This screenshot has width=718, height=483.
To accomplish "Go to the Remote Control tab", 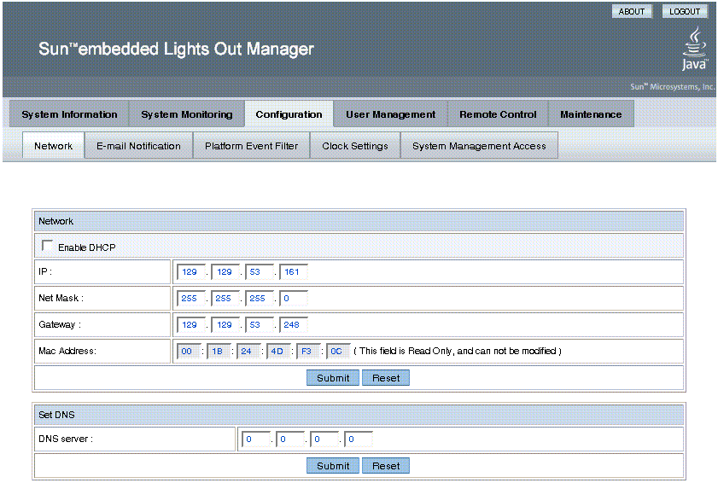I will point(498,114).
